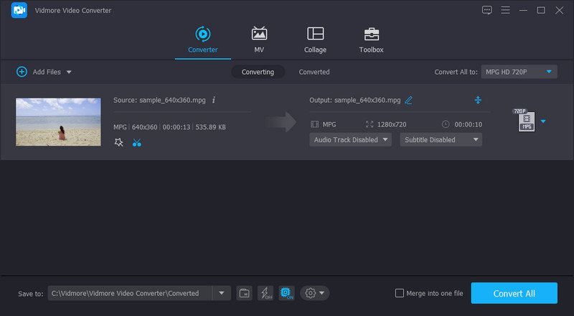Screen dimensions: 574x316
Task: Click the scissors cut icon
Action: [x=137, y=142]
